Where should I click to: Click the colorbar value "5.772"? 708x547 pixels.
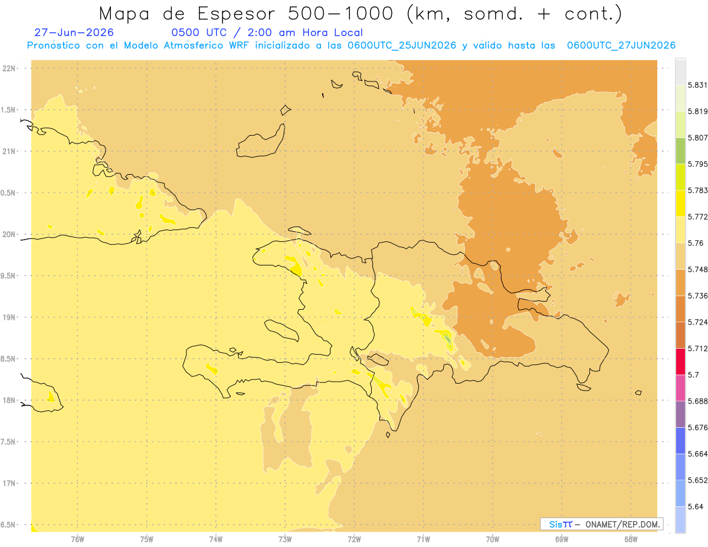click(x=697, y=217)
